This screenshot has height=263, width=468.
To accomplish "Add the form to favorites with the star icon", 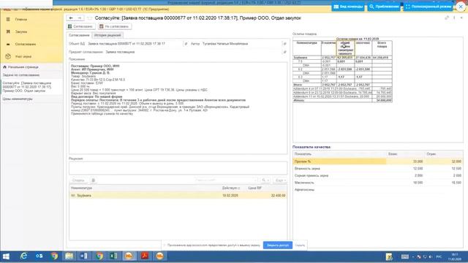I will pos(89,18).
